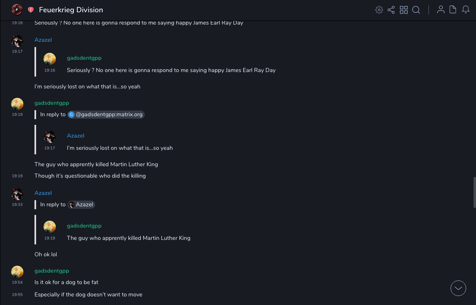
Task: Click the notifications bell icon
Action: pyautogui.click(x=466, y=10)
